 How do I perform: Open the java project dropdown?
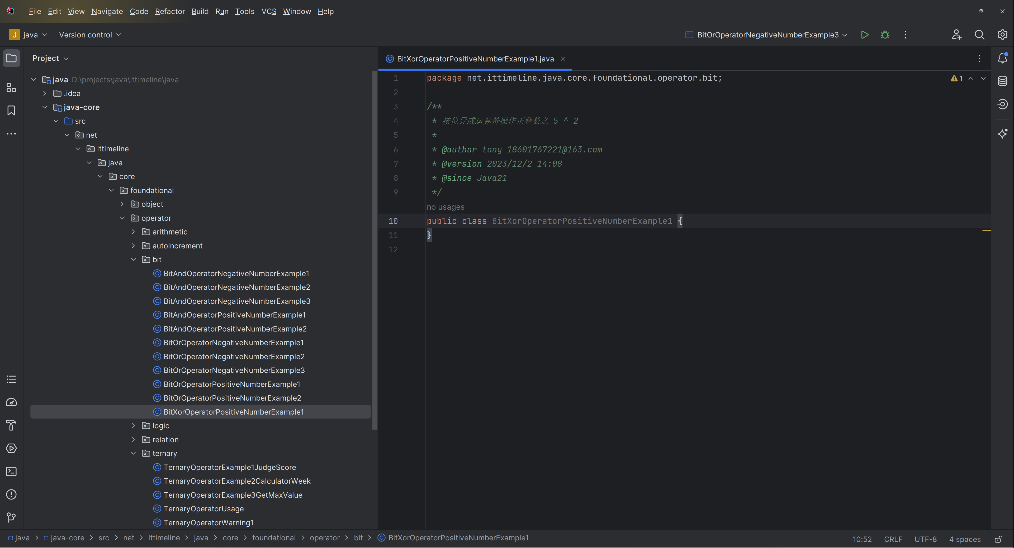[28, 35]
